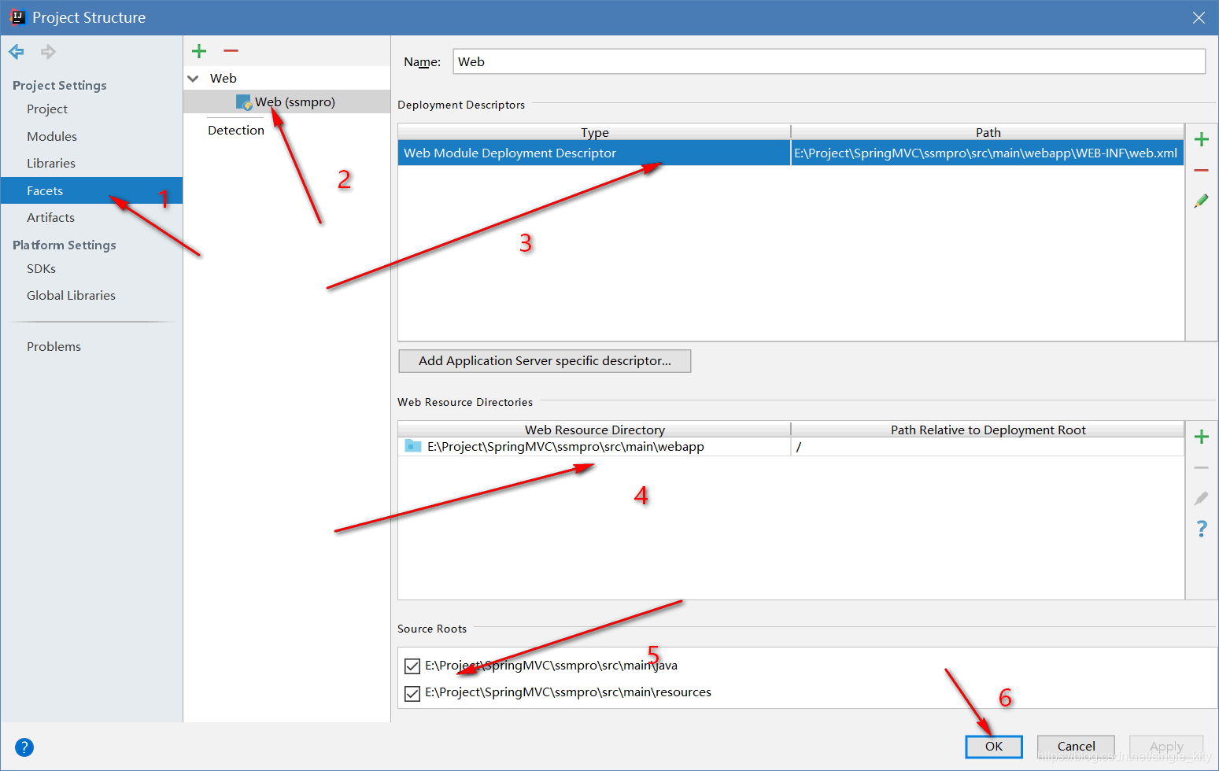
Task: Remove the web resource directory
Action: pyautogui.click(x=1201, y=467)
